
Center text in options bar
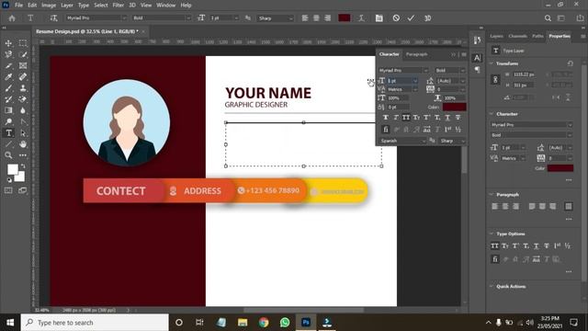(316, 18)
